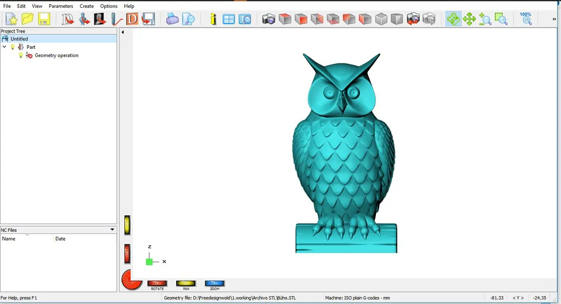This screenshot has height=304, width=561.
Task: Click the list with magnifier icon
Action: 245,19
